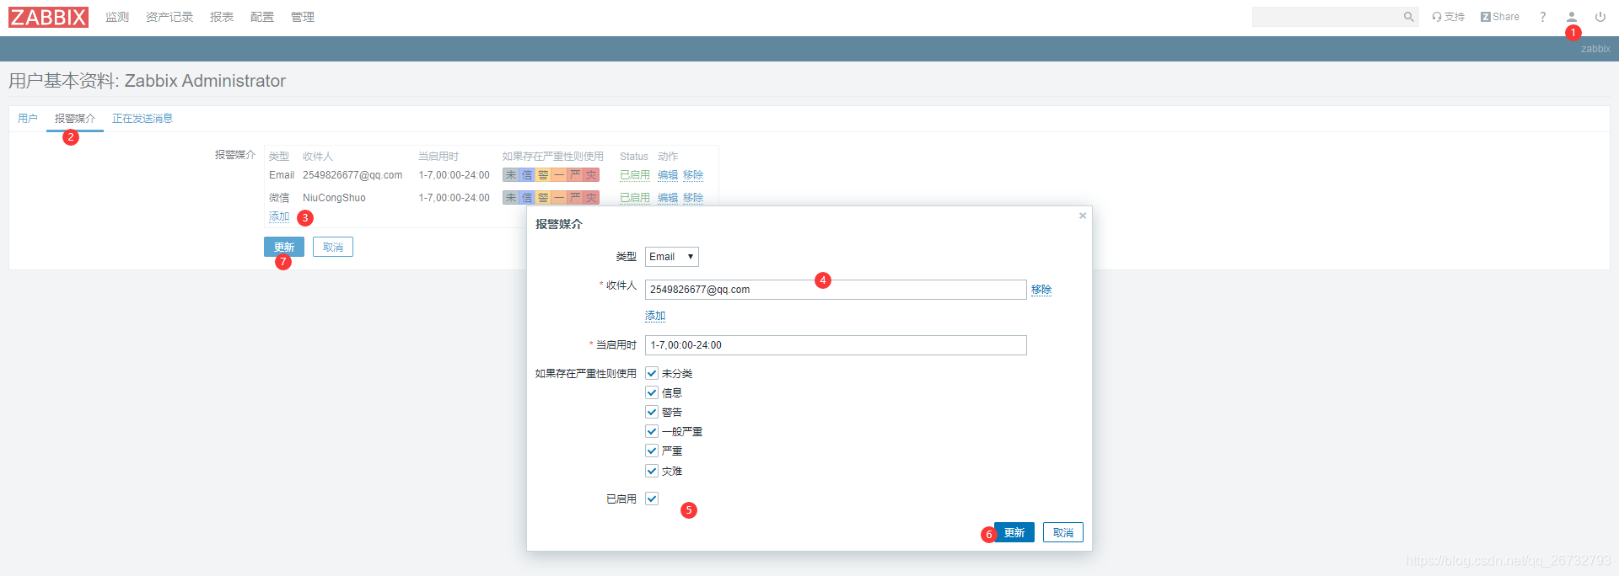The width and height of the screenshot is (1619, 576).
Task: Click the 警 severity swatch in Email row
Action: (543, 175)
